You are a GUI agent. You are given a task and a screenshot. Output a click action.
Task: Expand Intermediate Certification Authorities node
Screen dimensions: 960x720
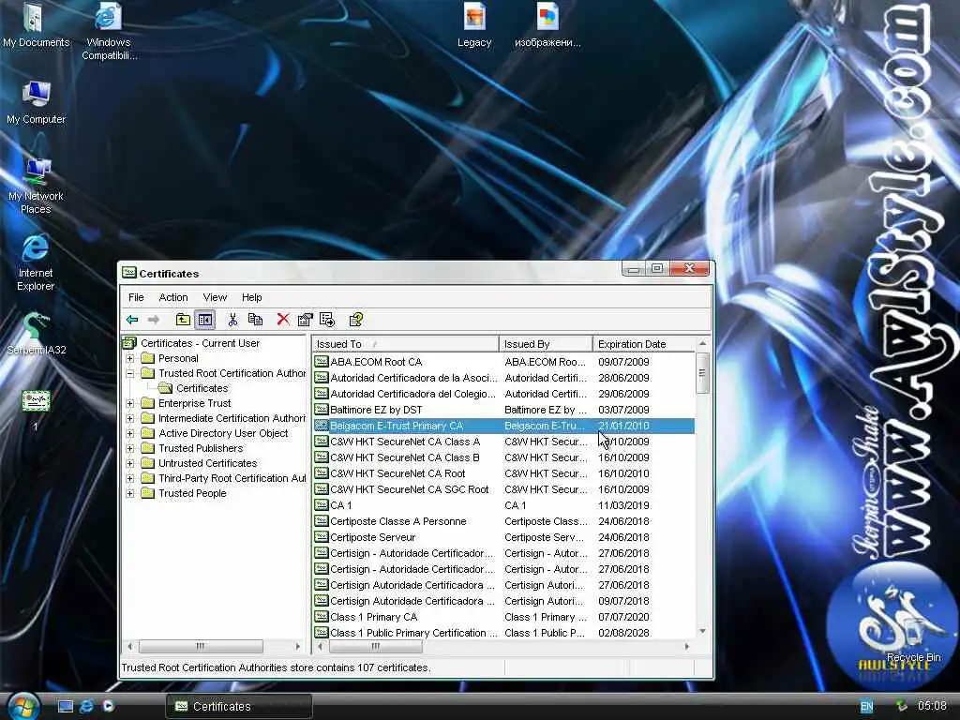click(129, 418)
